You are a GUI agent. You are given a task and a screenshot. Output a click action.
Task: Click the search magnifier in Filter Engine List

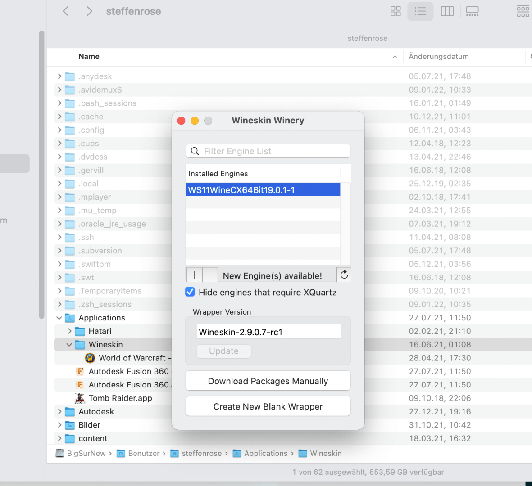pyautogui.click(x=195, y=151)
